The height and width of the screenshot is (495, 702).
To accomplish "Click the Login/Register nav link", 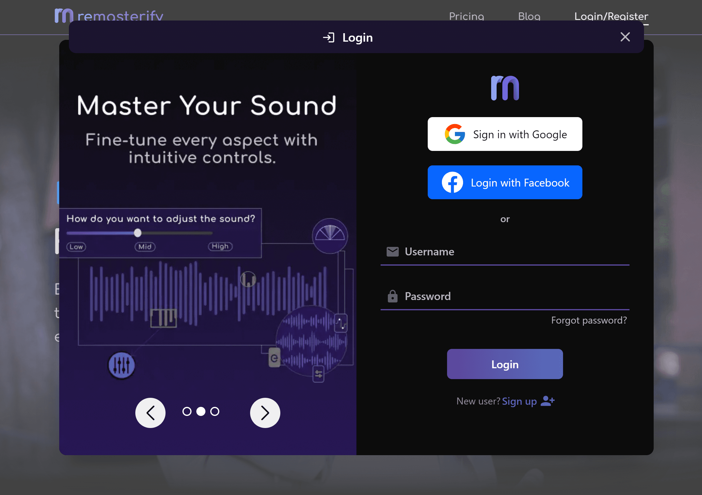I will click(611, 16).
